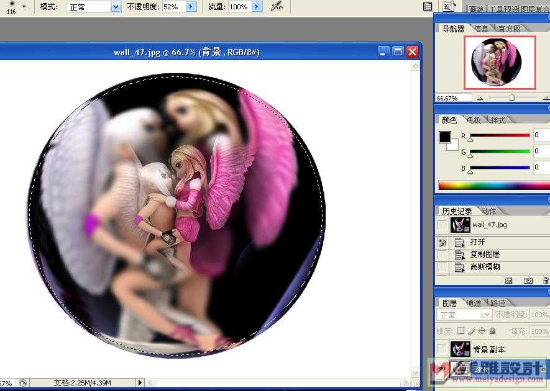Screen dimensions: 550x391
Task: Toggle lock transparent pixels icon
Action: (461, 331)
